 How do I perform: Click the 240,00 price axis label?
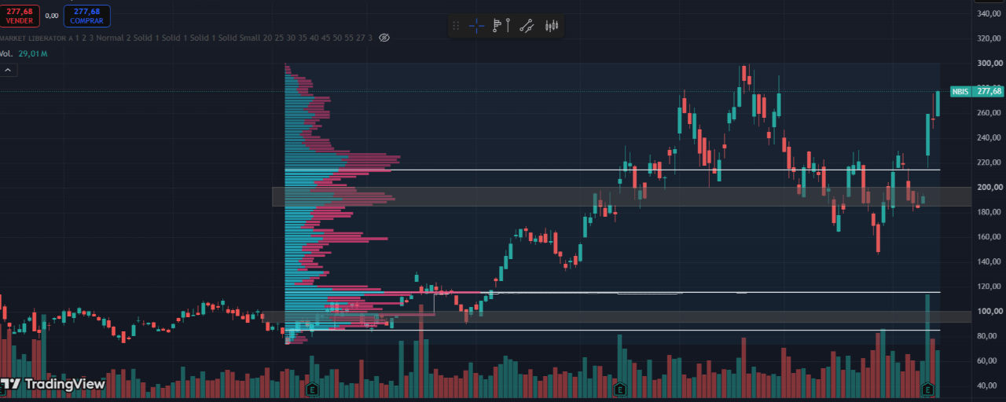[x=989, y=137]
